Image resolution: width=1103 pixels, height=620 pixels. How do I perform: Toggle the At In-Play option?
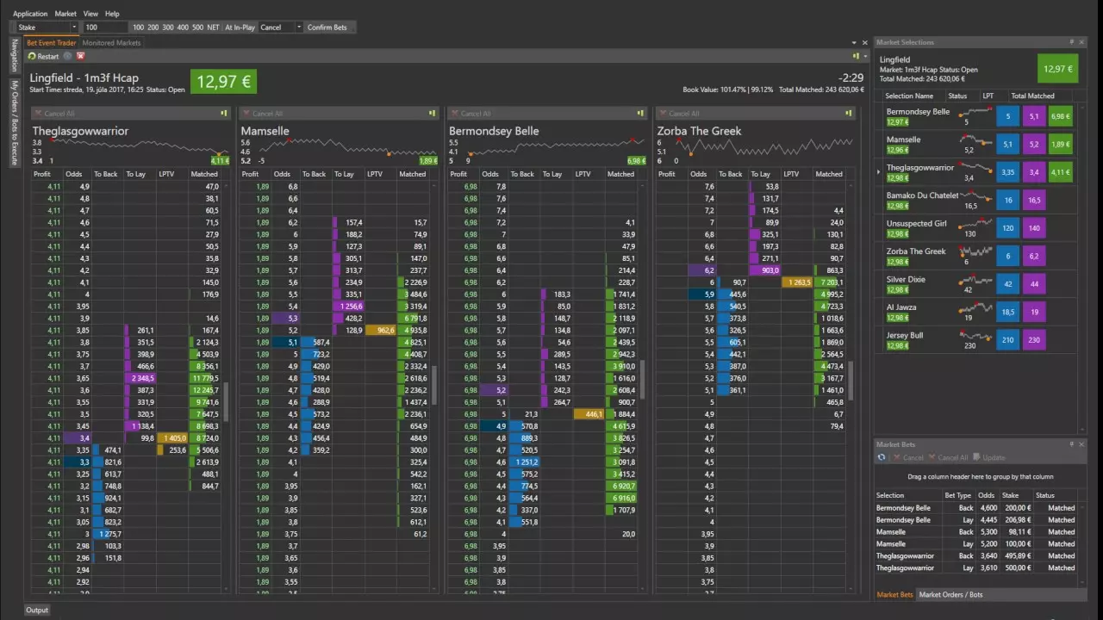[x=240, y=28]
